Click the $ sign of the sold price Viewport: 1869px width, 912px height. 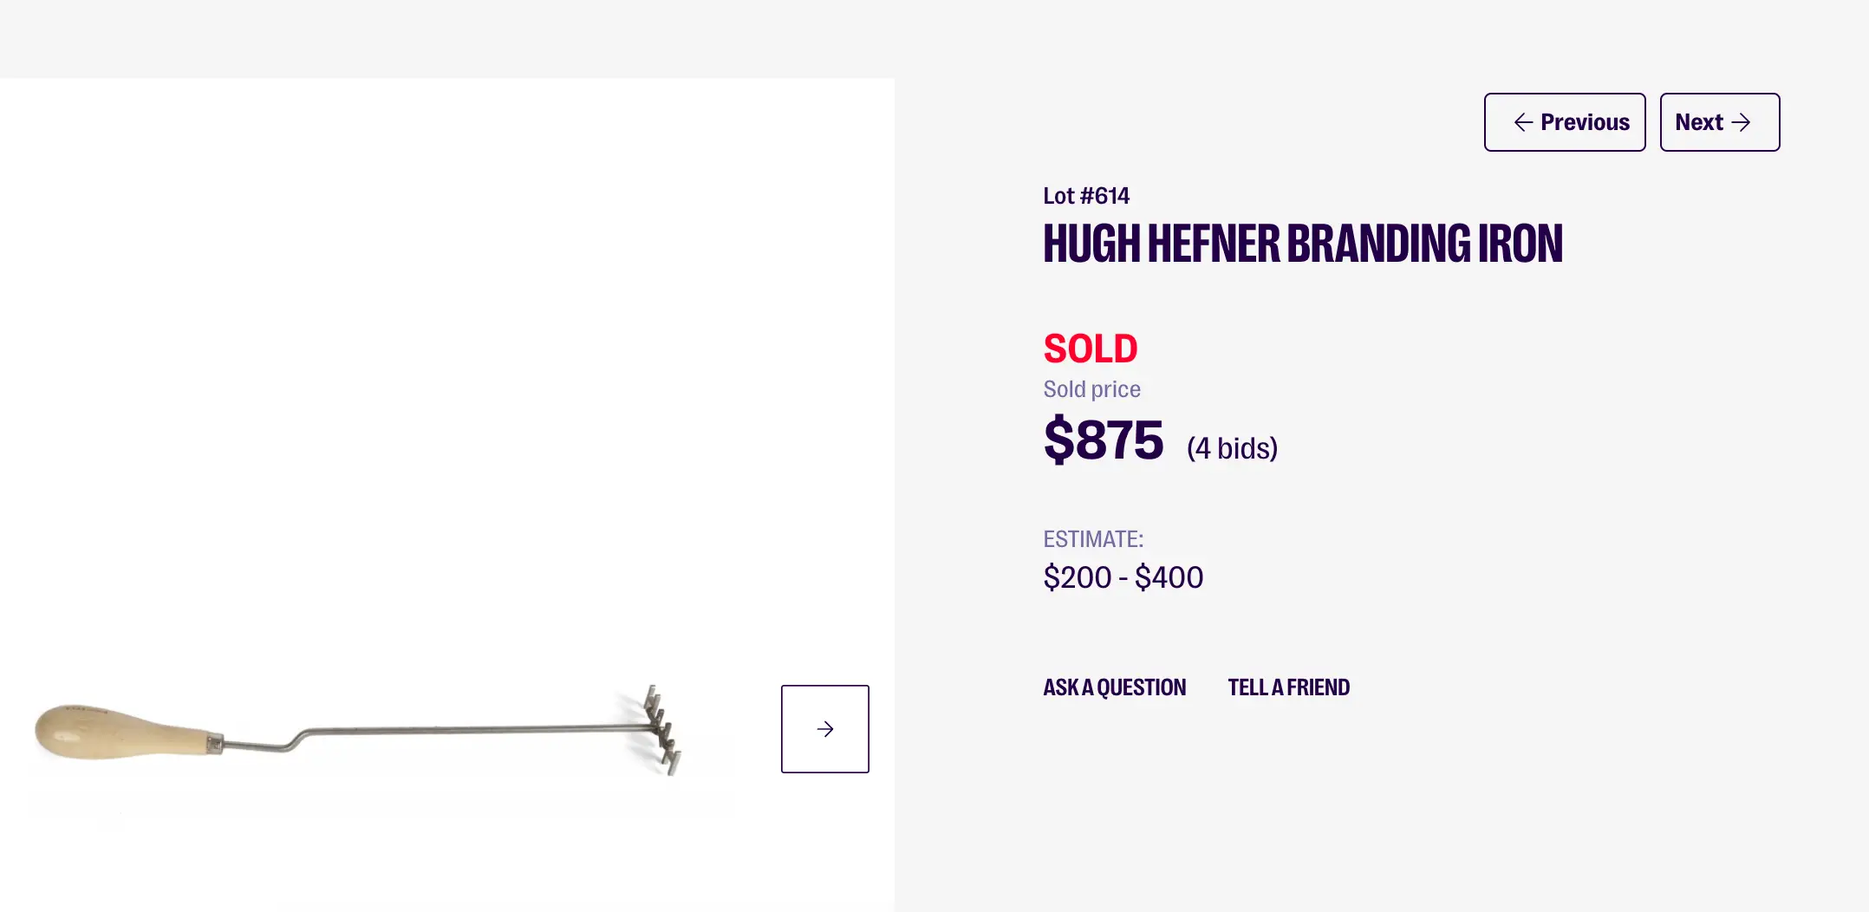[x=1058, y=440]
